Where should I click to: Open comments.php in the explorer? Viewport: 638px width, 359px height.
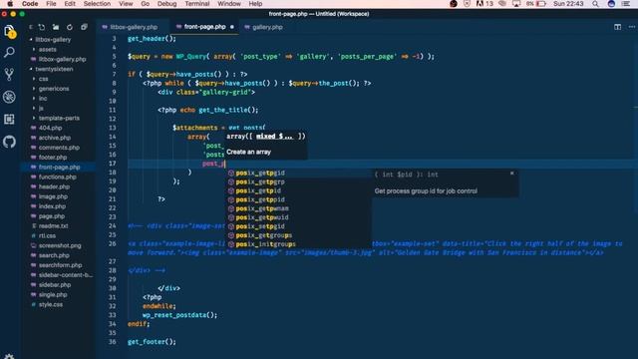[59, 148]
